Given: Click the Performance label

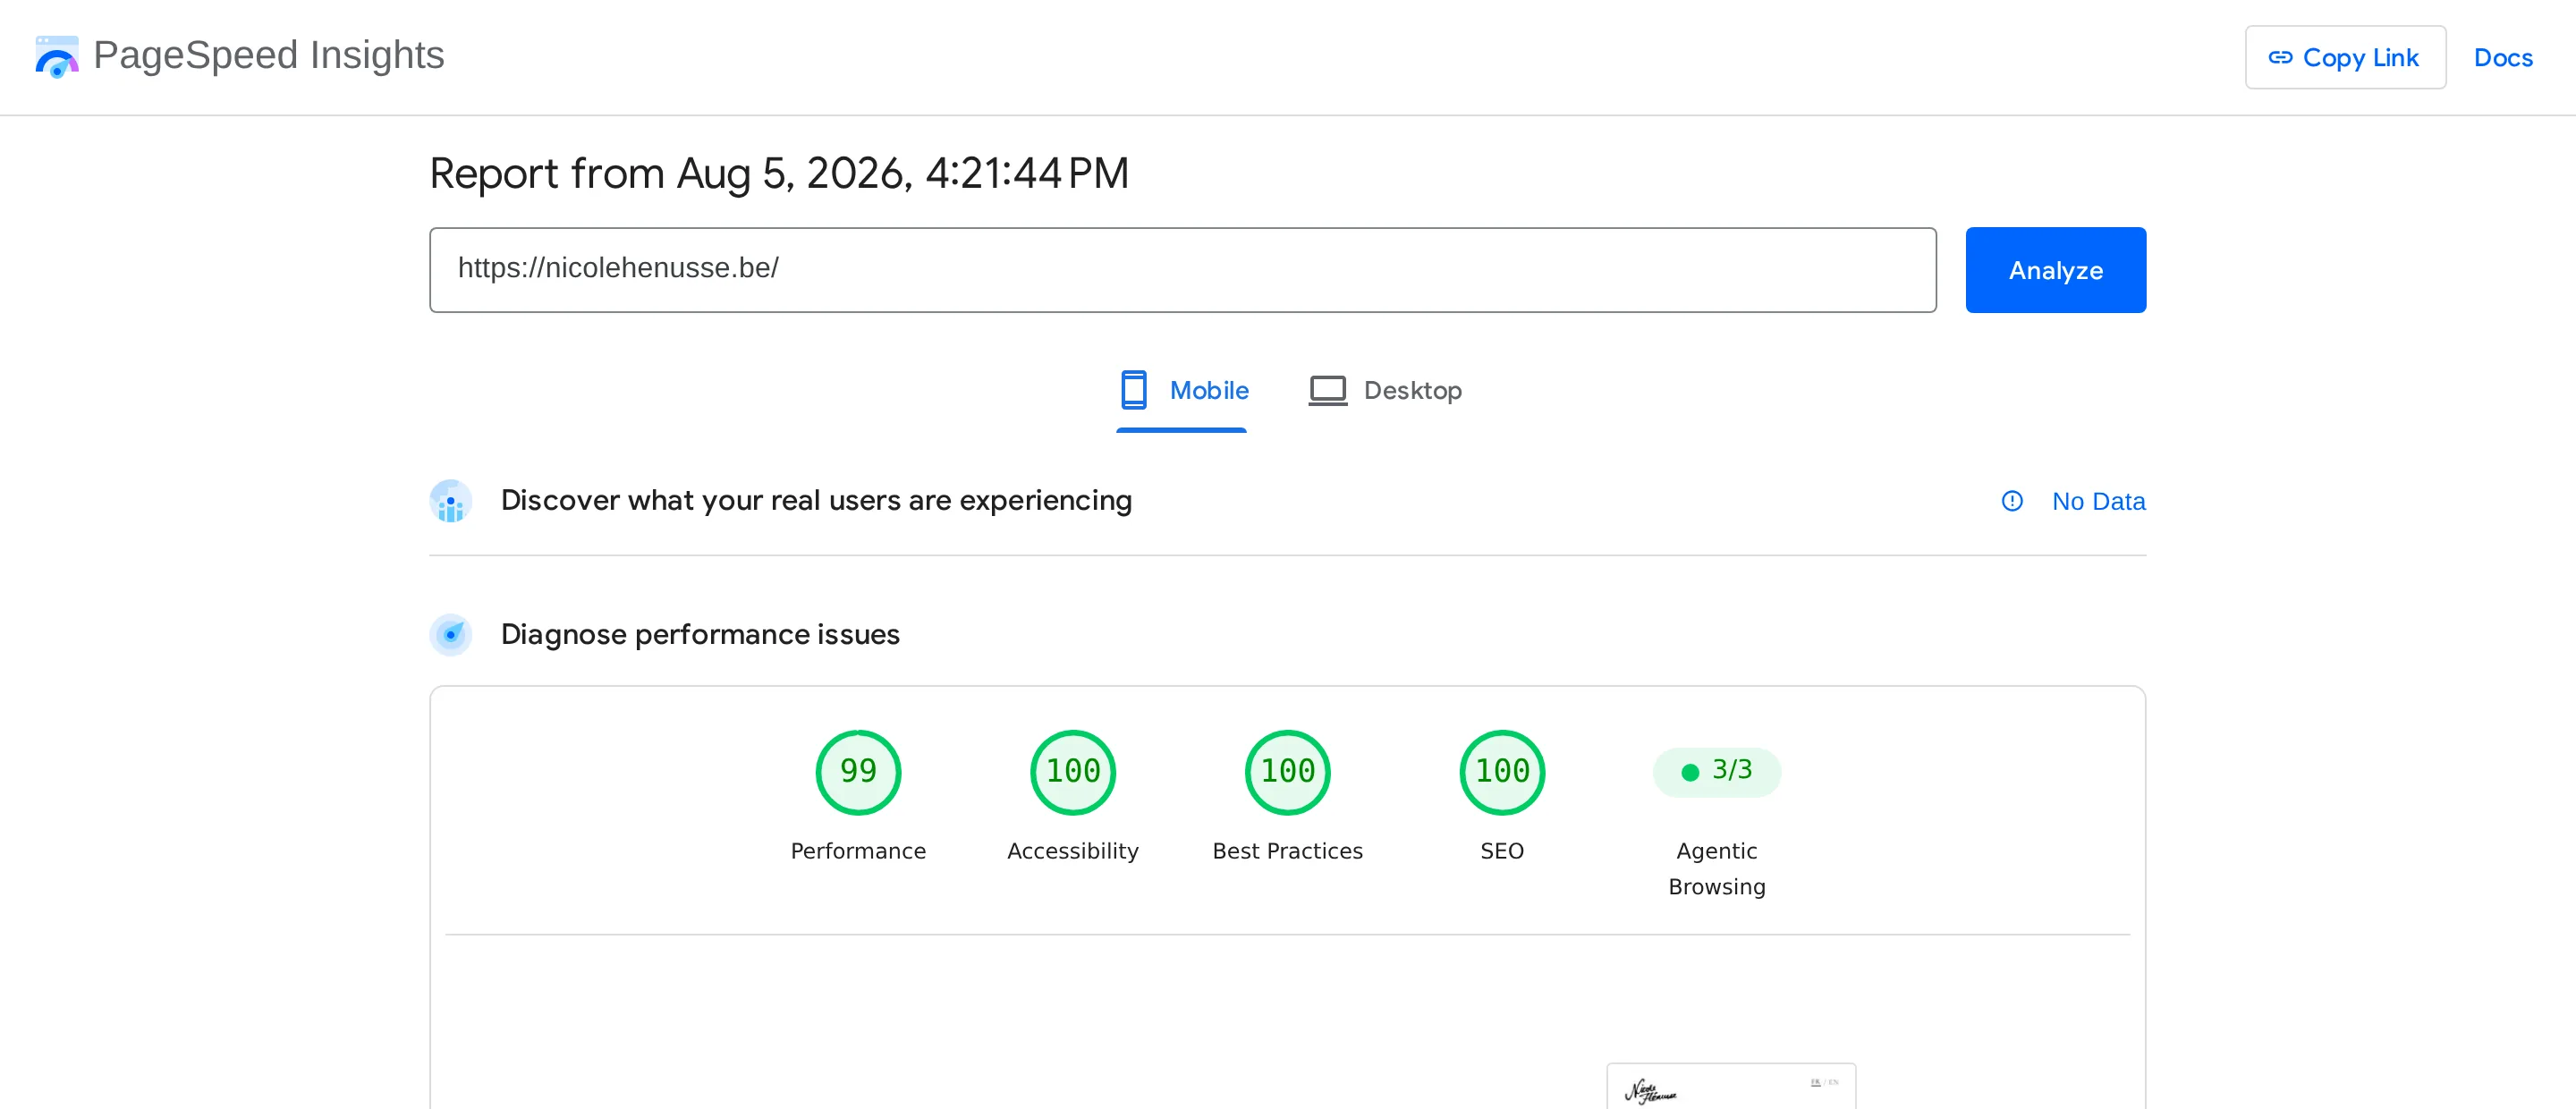Looking at the screenshot, I should point(858,851).
